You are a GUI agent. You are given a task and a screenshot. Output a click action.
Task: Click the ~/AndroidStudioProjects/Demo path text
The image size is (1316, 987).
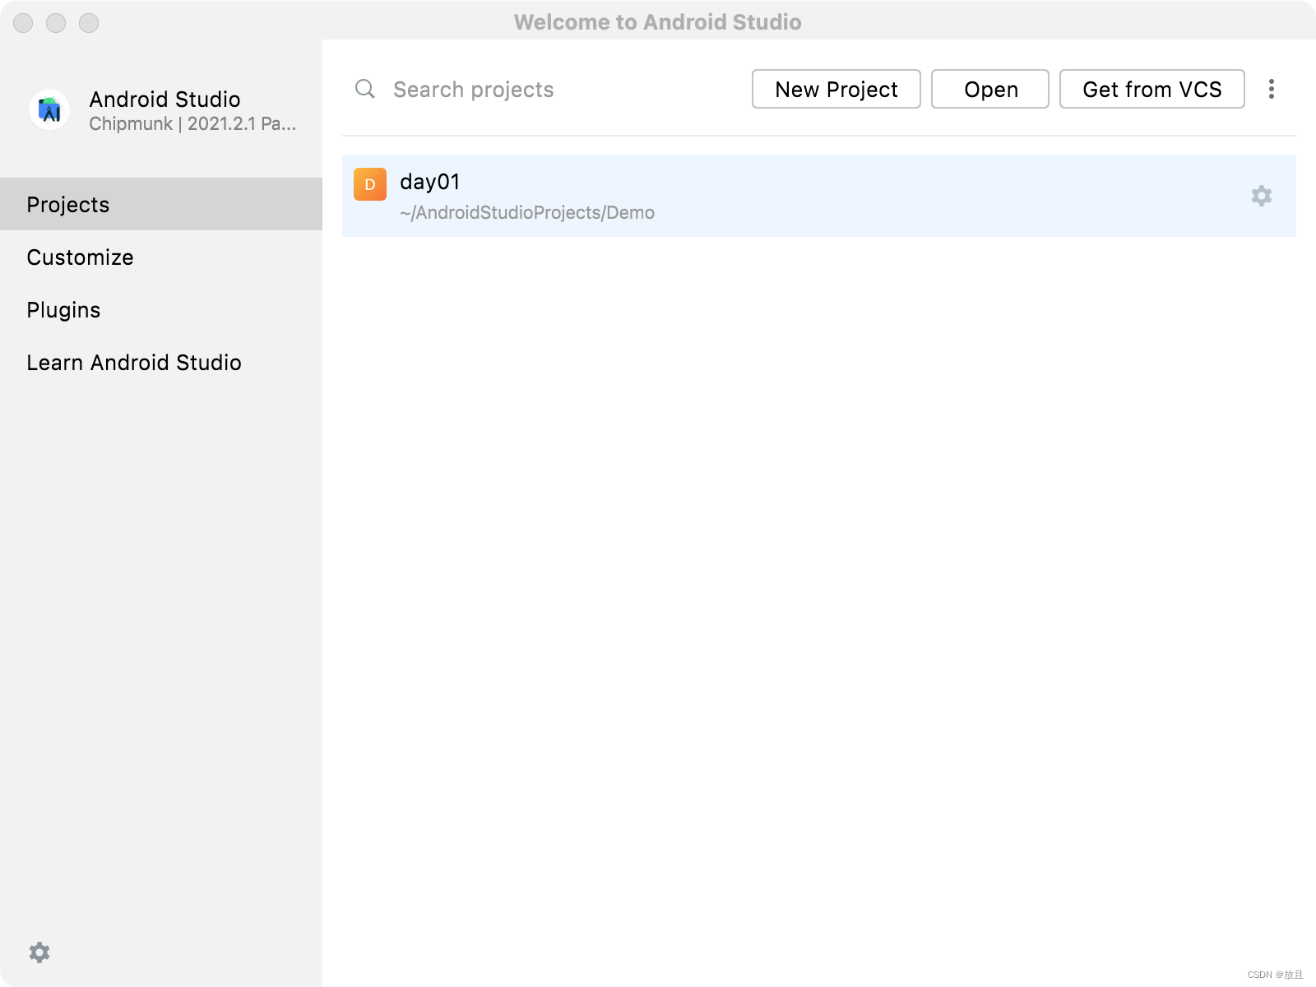[x=527, y=213]
